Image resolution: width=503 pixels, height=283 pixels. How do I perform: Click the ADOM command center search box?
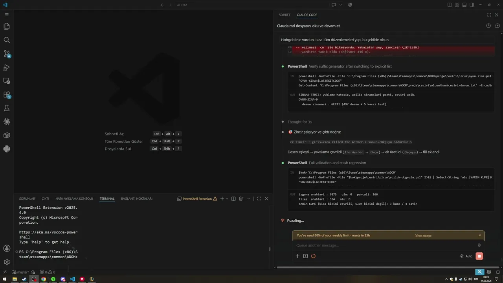(x=251, y=5)
